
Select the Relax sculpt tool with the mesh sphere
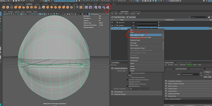(x=12, y=7)
